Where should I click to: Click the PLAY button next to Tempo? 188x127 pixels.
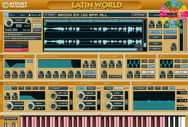pos(37,30)
